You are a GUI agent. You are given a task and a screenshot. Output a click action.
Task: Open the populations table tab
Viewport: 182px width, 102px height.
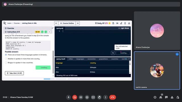click(x=103, y=59)
